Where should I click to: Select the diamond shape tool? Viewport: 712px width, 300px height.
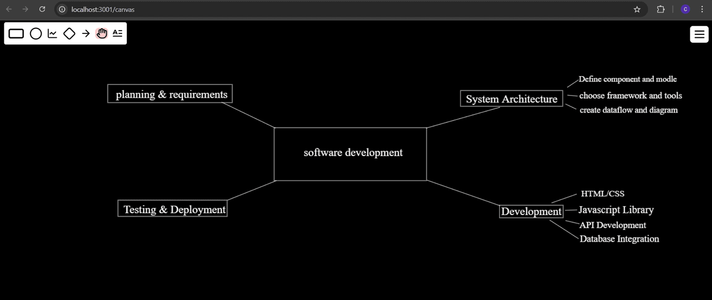coord(69,34)
